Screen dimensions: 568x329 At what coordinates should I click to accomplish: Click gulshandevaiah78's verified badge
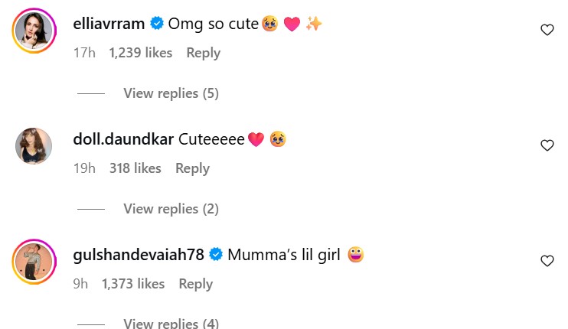click(216, 256)
